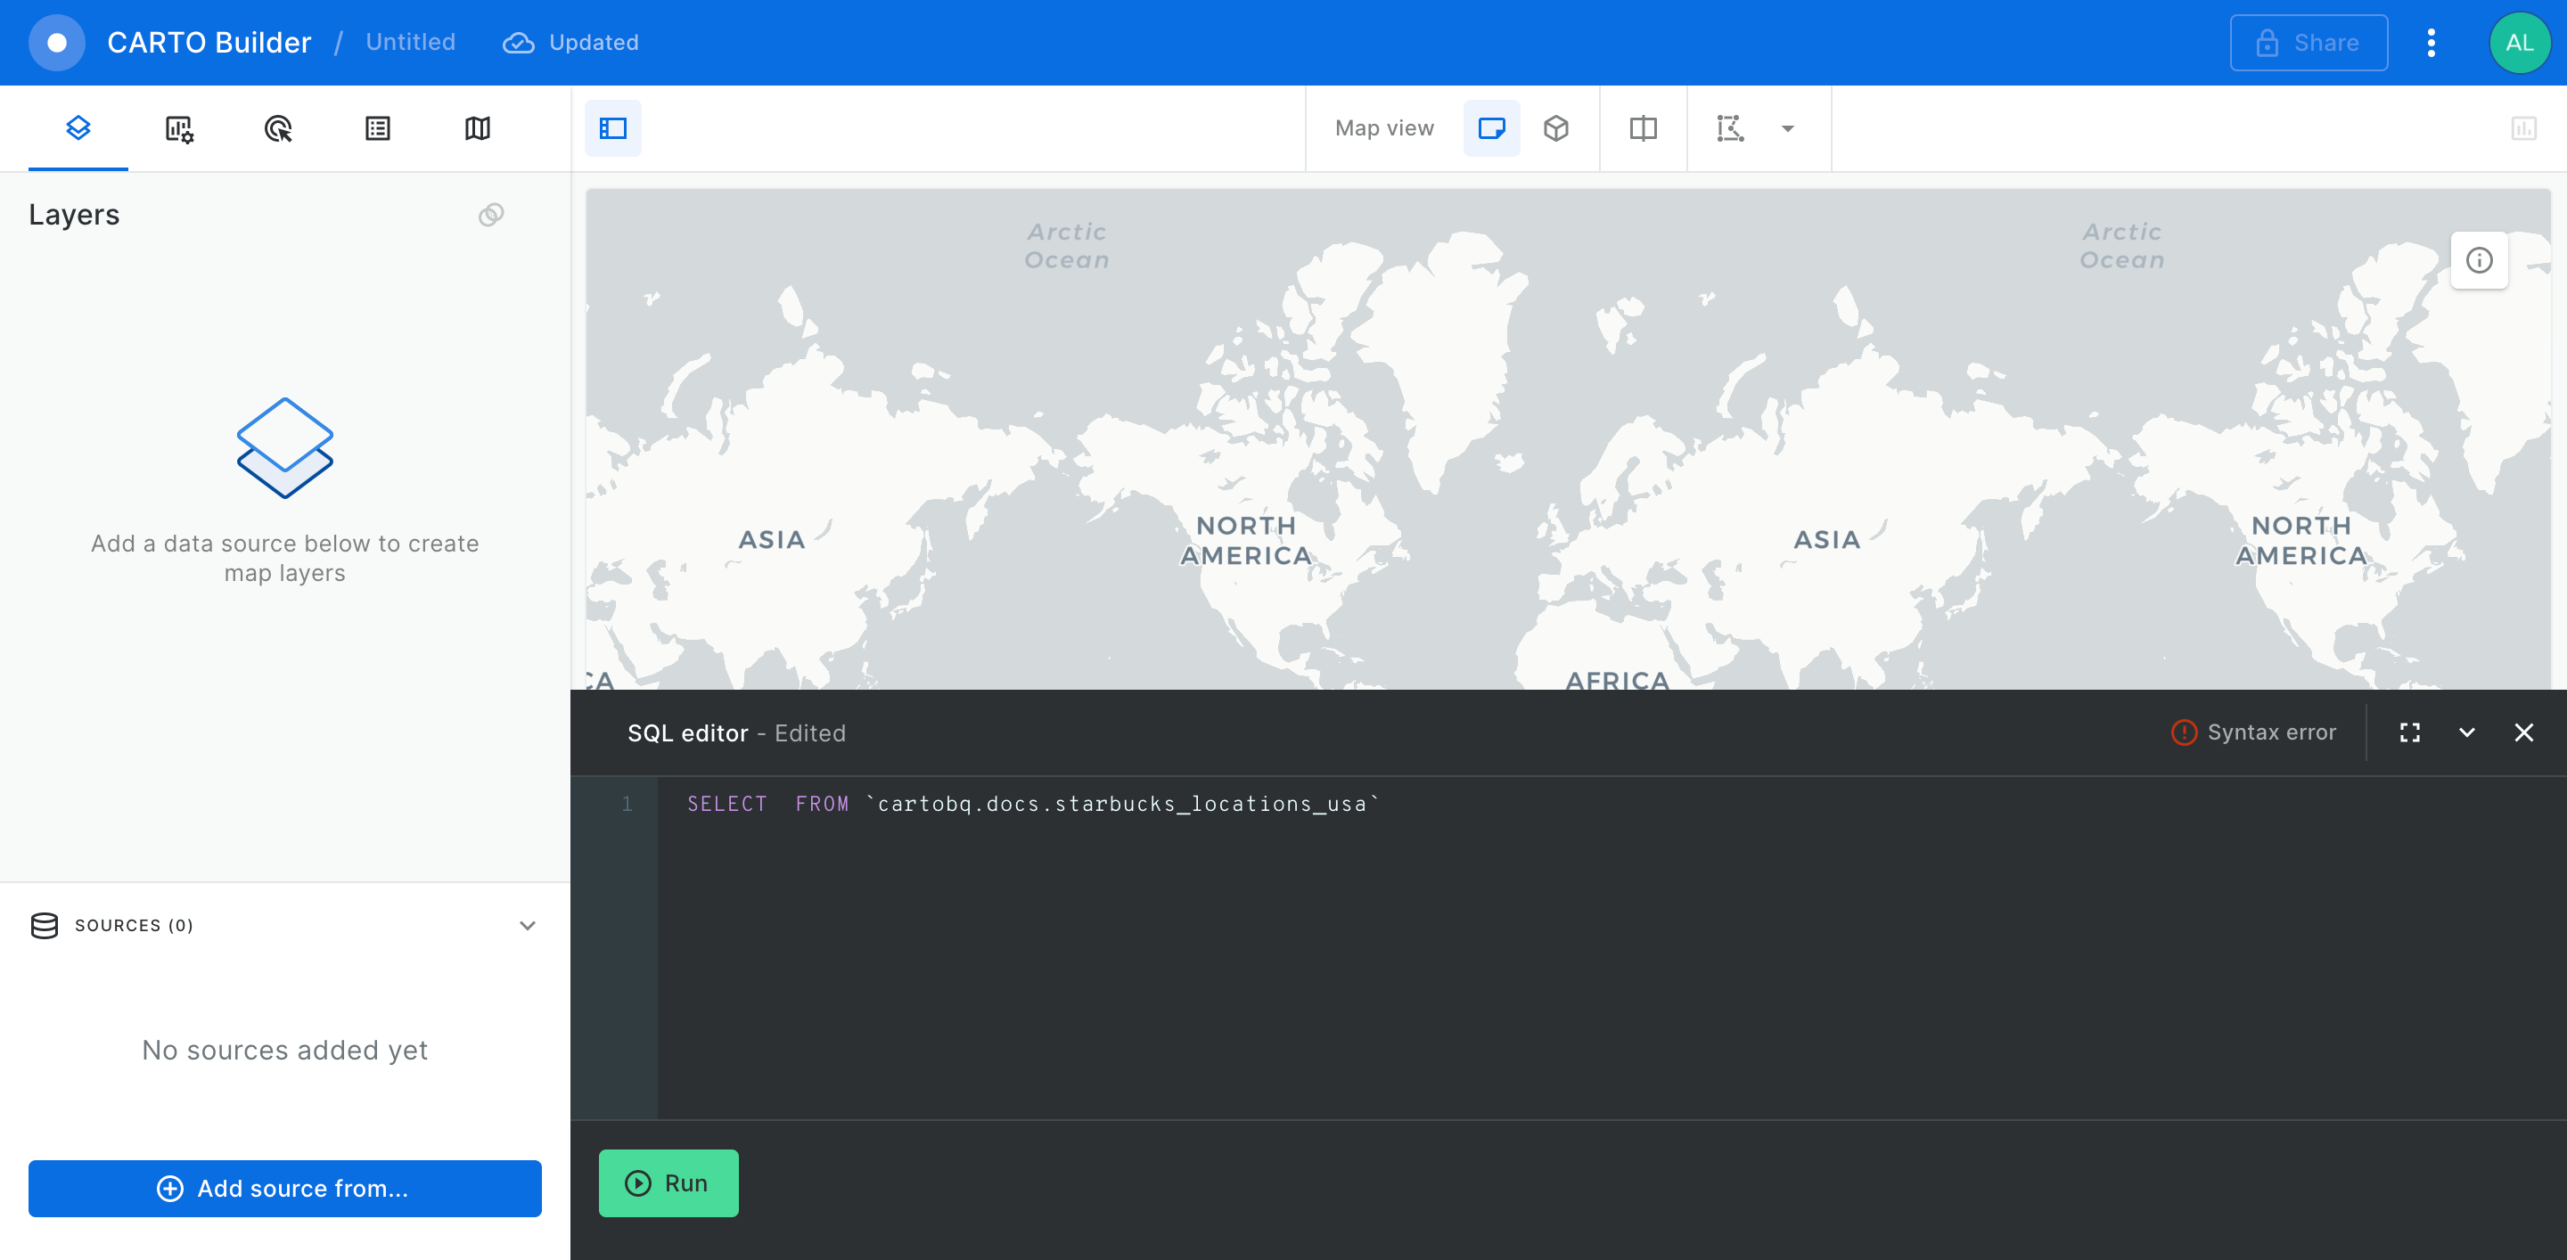The height and width of the screenshot is (1260, 2567).
Task: Click Add source from button
Action: (285, 1187)
